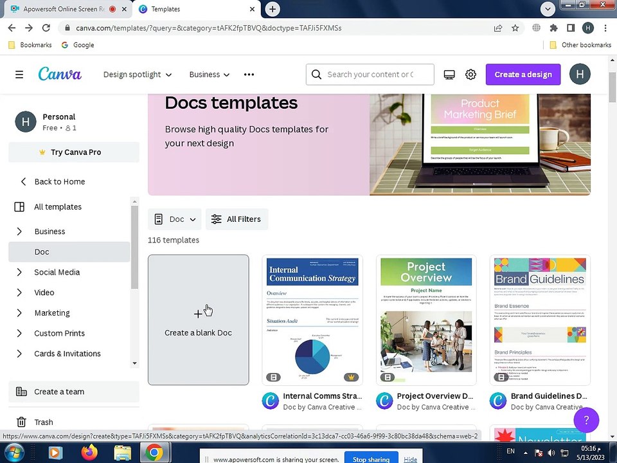The width and height of the screenshot is (617, 463).
Task: Open the Chrome tab search dropdown
Action: pos(548,8)
